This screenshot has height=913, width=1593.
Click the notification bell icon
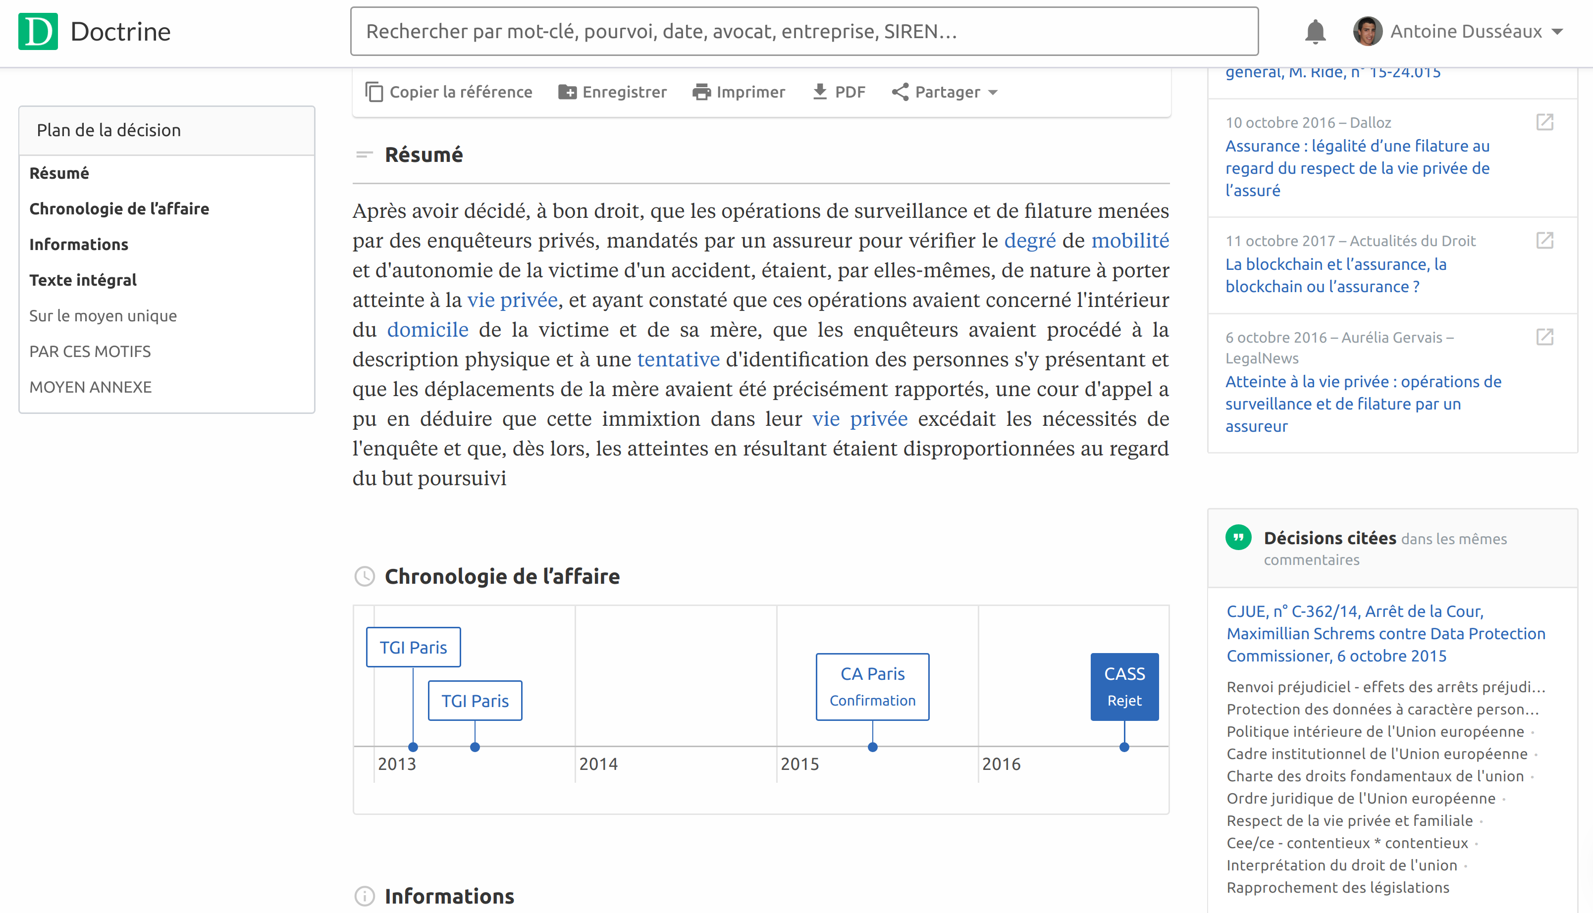pos(1313,30)
